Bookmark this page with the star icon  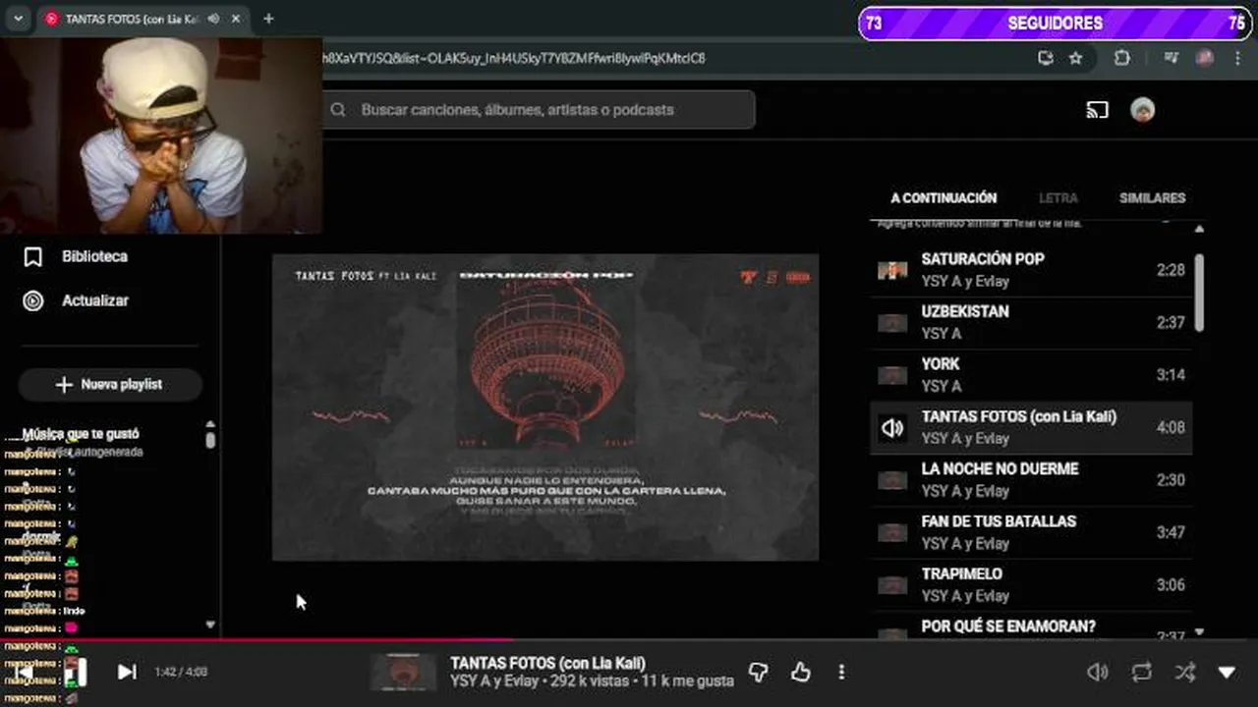tap(1075, 58)
